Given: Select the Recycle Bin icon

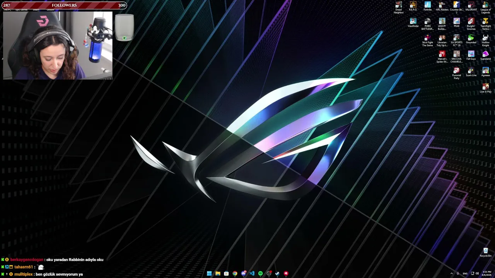Looking at the screenshot, I should click(x=486, y=253).
